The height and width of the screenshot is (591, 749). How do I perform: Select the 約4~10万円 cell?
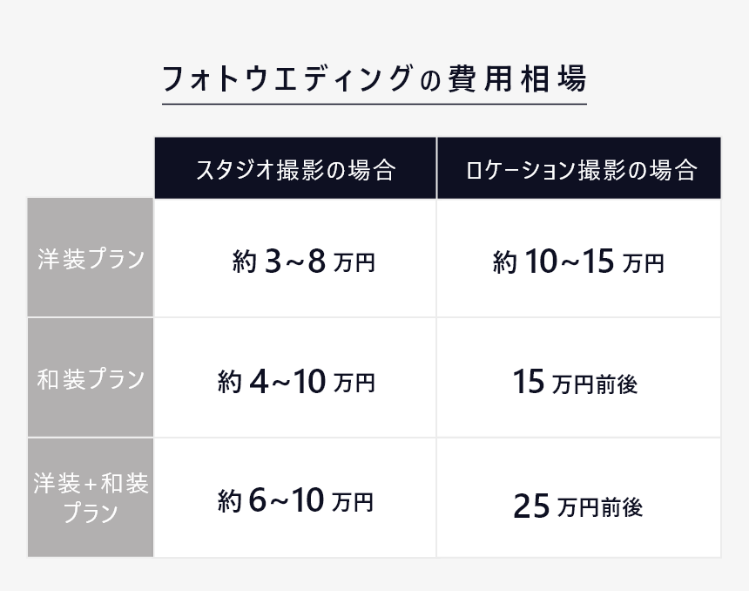[295, 377]
